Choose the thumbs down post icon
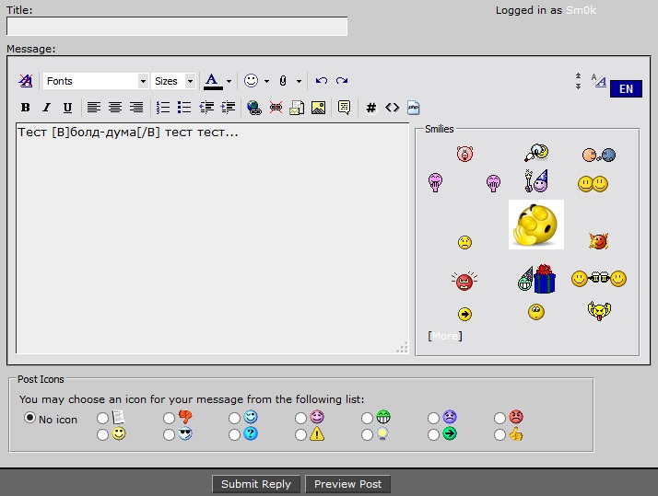 tap(170, 418)
